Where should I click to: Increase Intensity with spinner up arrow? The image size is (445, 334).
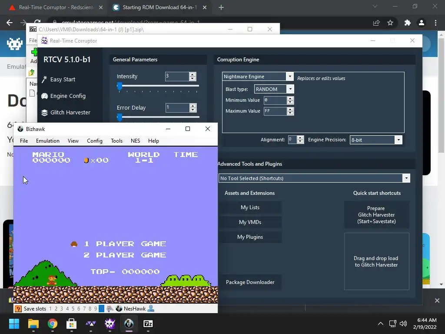[x=193, y=74]
